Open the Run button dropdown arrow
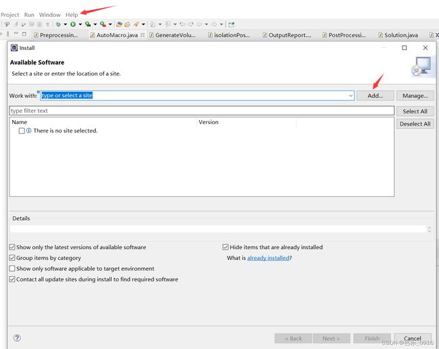This screenshot has height=349, width=439. pos(80,24)
